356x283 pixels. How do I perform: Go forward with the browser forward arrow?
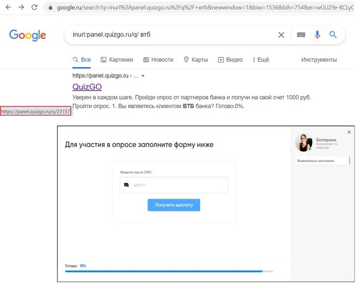21,7
